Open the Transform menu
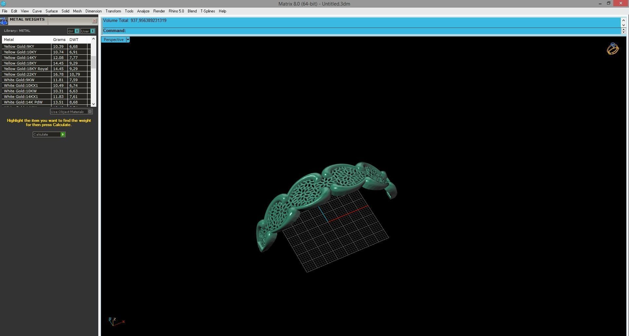This screenshot has width=629, height=336. [113, 11]
